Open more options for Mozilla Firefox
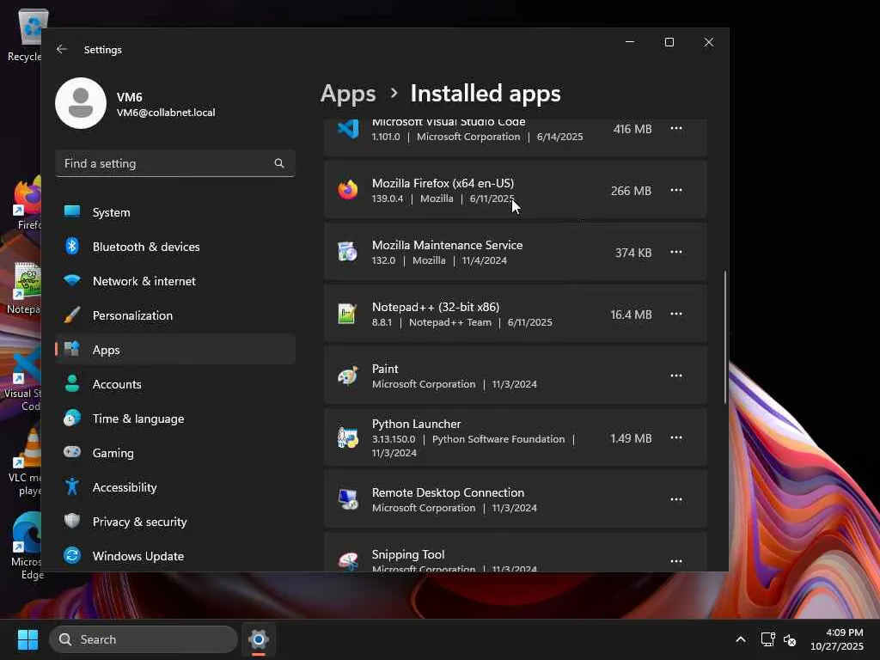880x660 pixels. tap(676, 191)
